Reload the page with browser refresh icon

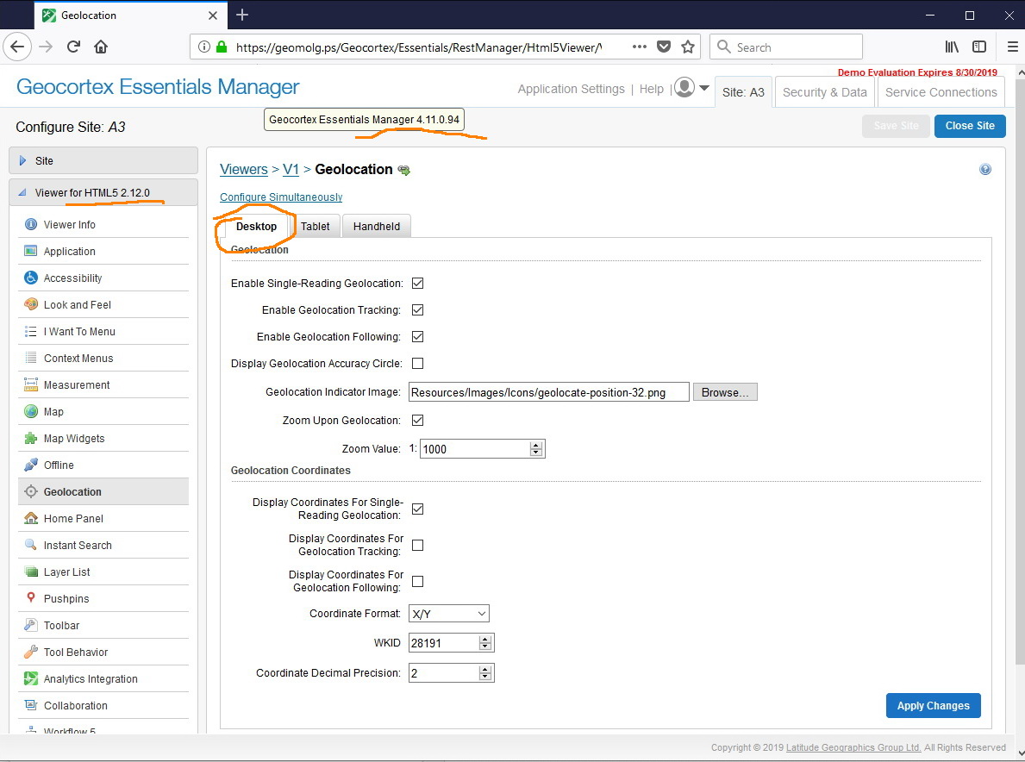tap(73, 47)
